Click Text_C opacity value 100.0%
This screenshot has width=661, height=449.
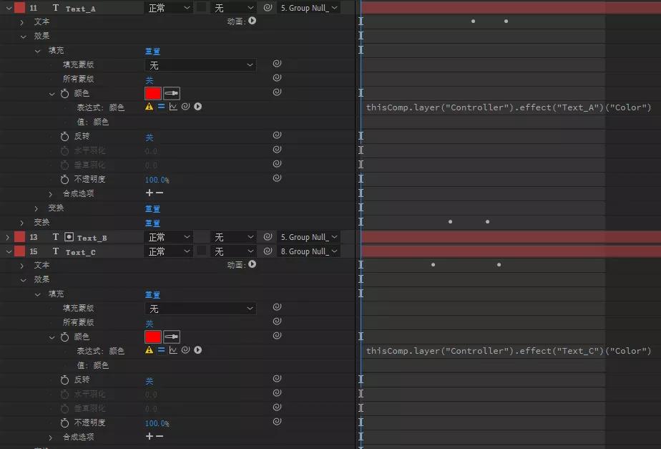click(x=157, y=423)
